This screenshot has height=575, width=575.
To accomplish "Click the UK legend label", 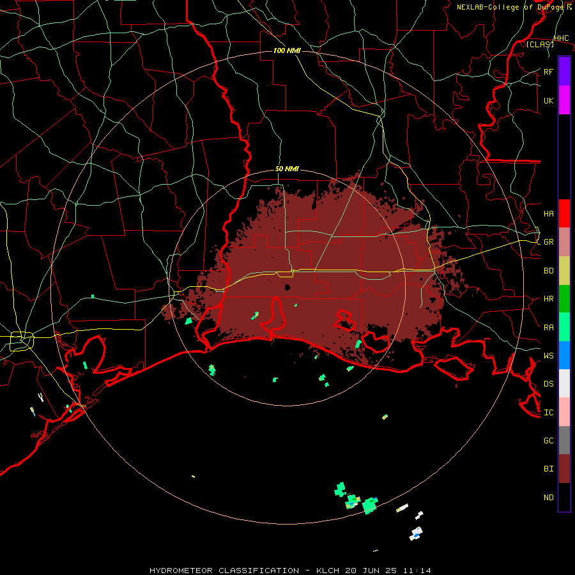I will (549, 100).
